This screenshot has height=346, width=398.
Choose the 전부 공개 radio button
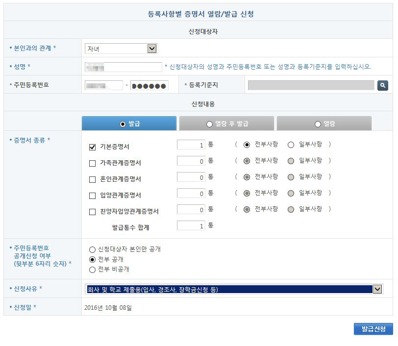(92, 260)
